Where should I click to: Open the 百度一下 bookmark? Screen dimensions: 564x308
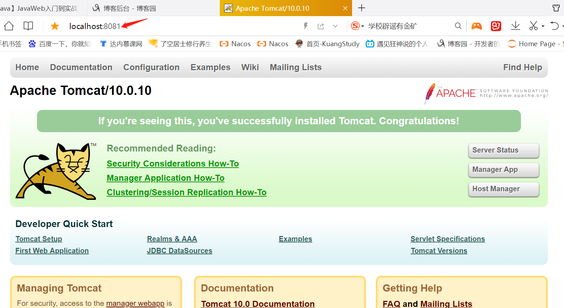(x=60, y=44)
